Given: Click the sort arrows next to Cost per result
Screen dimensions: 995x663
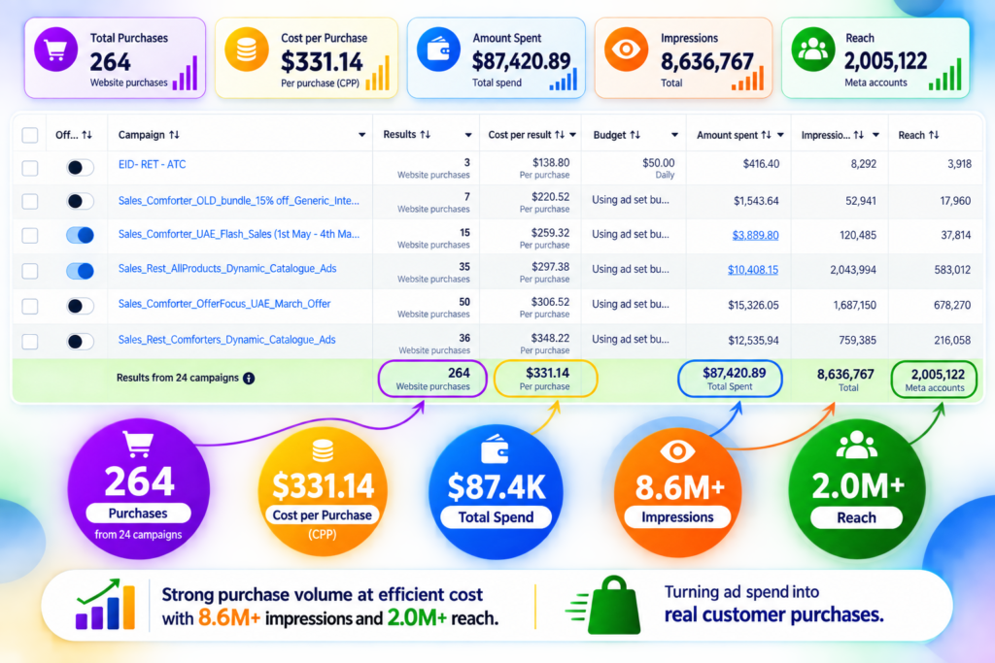Looking at the screenshot, I should click(x=560, y=135).
